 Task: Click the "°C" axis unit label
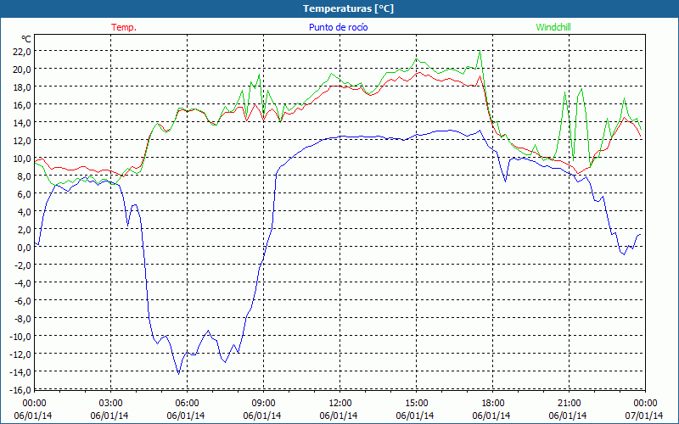(26, 39)
